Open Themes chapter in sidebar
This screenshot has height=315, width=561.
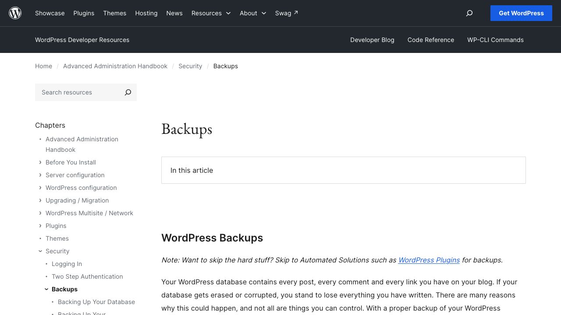pyautogui.click(x=57, y=238)
